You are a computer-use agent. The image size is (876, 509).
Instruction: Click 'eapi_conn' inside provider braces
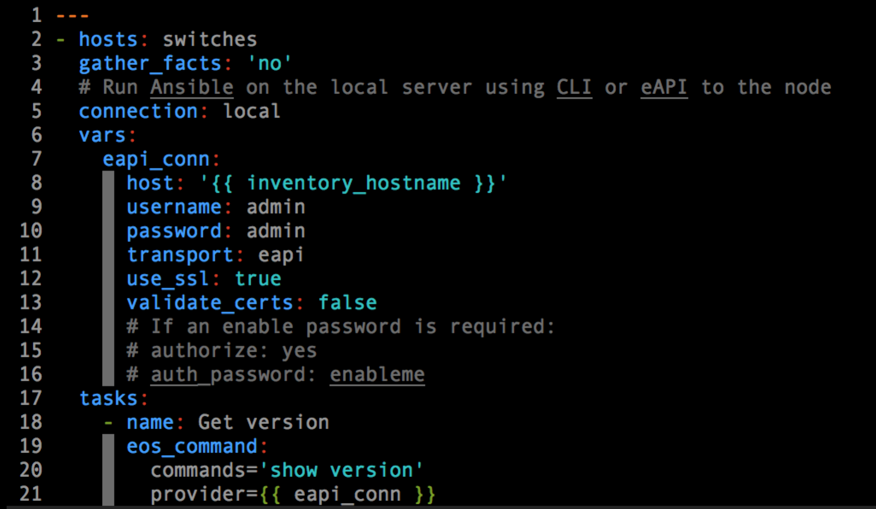point(347,494)
